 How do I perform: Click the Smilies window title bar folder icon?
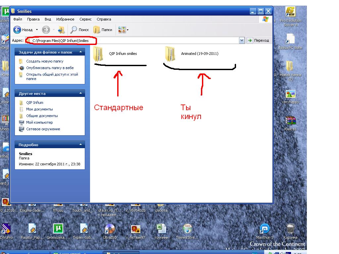coord(13,11)
